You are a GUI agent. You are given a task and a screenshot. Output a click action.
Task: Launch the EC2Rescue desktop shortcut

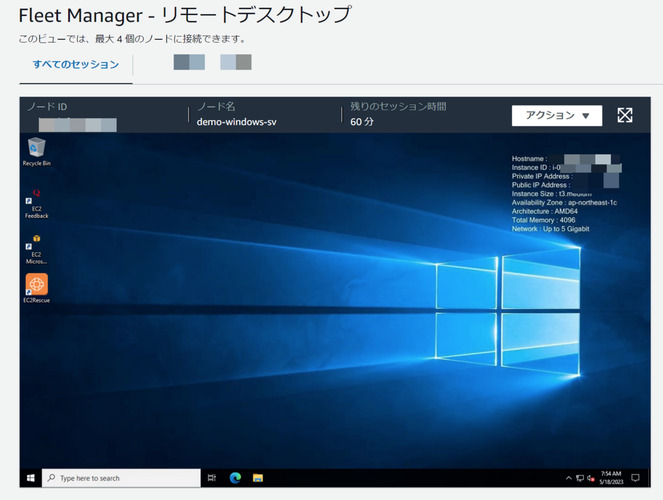36,289
